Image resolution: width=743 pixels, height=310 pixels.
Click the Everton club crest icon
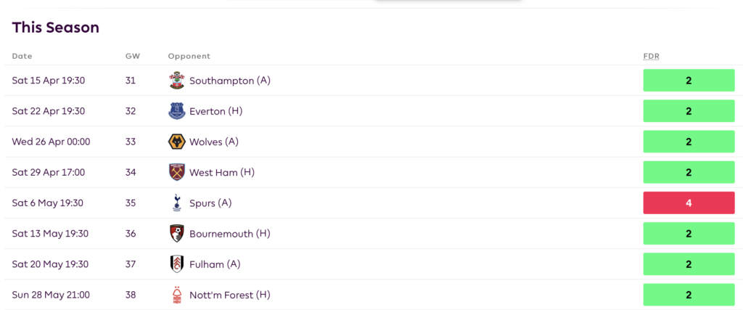pos(177,111)
